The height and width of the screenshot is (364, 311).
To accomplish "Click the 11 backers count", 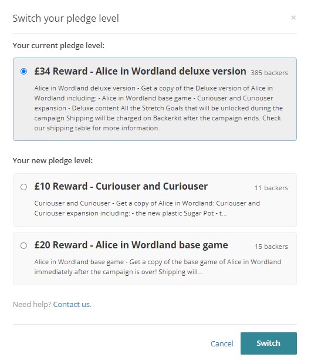I will 271,188.
